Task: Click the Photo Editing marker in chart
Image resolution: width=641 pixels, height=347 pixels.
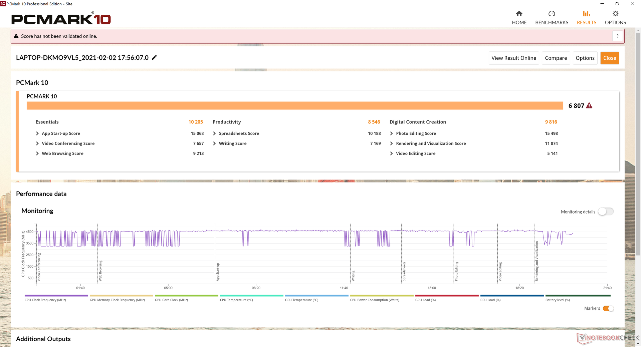Action: pos(456,271)
